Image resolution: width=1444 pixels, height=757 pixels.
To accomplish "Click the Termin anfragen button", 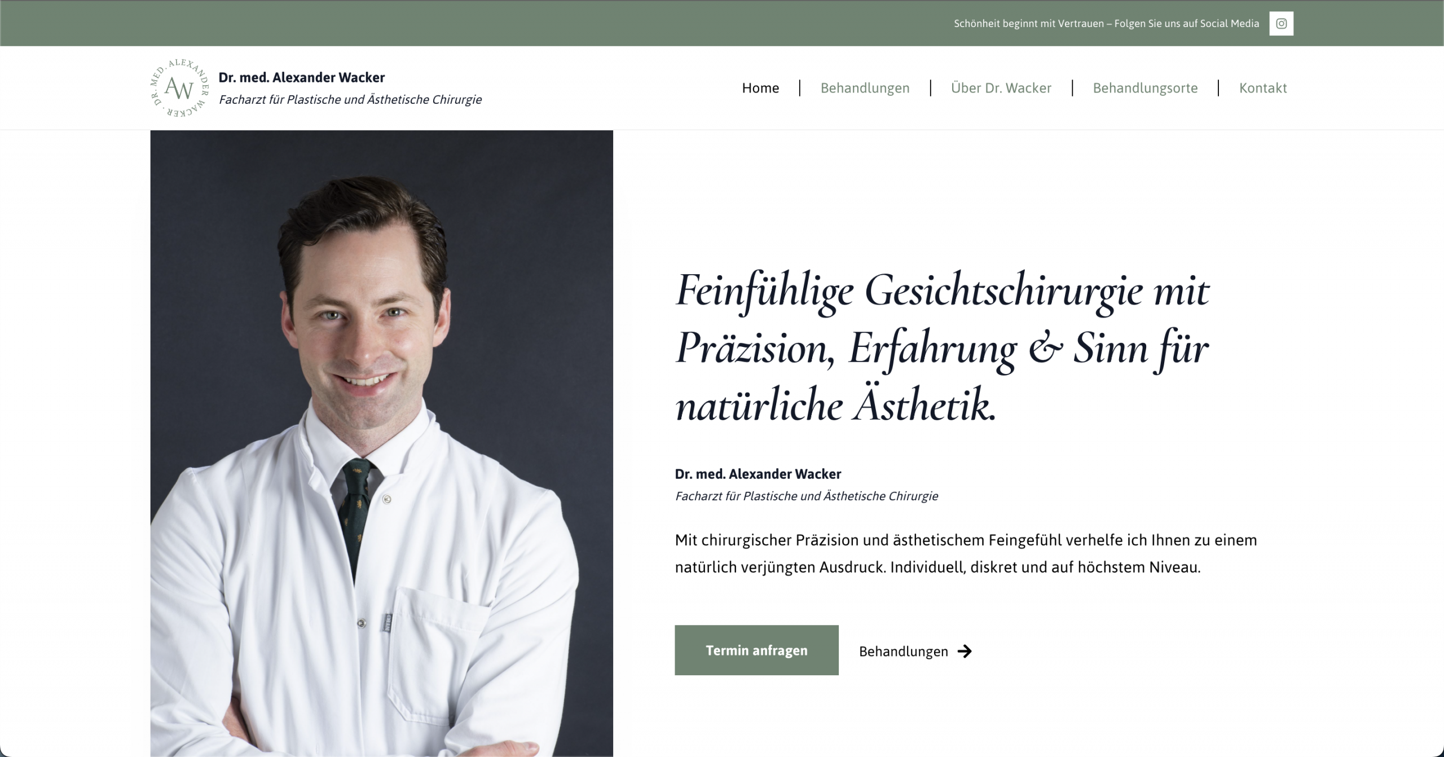I will coord(756,650).
